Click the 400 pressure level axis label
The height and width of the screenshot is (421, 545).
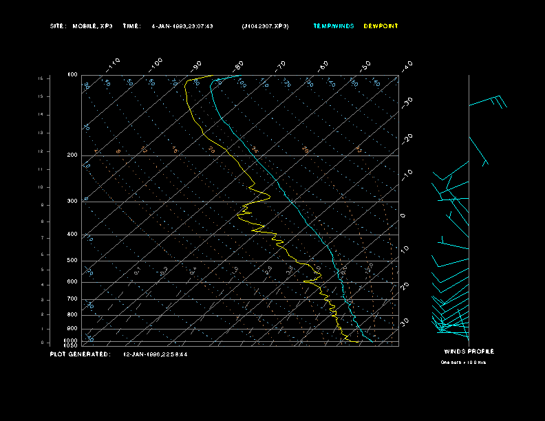72,235
